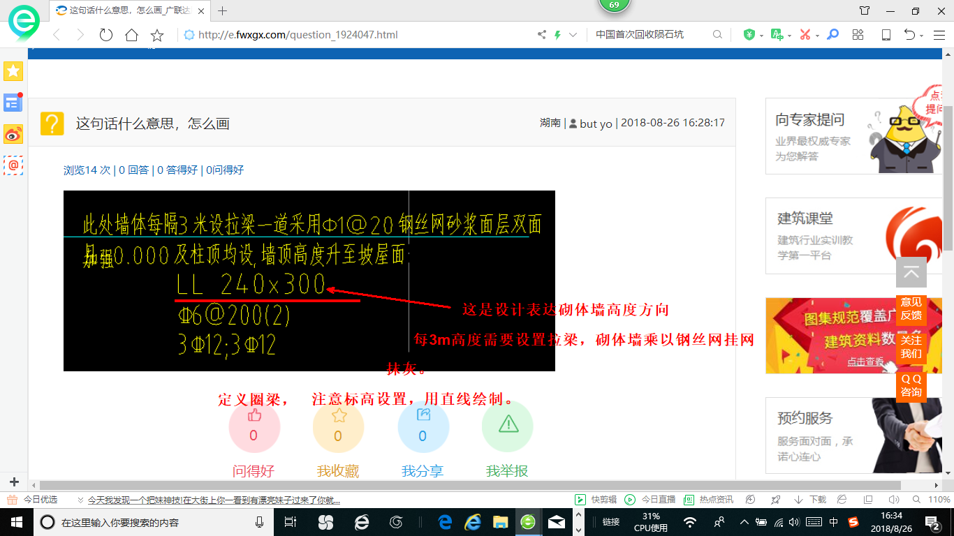The height and width of the screenshot is (536, 954).
Task: Click the mobile device icon in toolbar
Action: coord(886,34)
